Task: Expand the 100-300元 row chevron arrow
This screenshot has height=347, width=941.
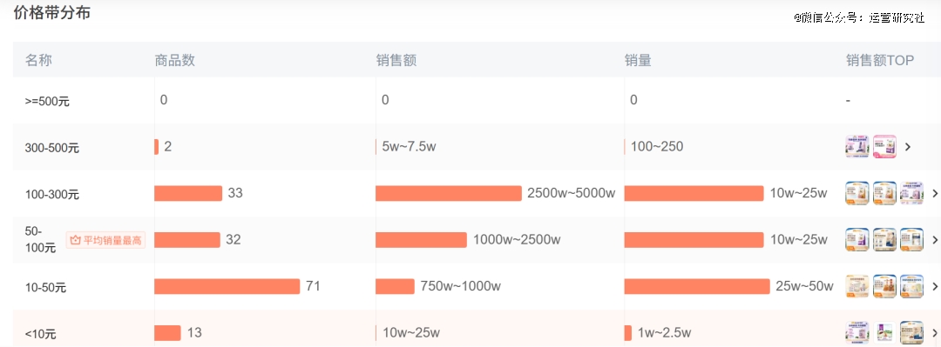Action: pos(935,194)
